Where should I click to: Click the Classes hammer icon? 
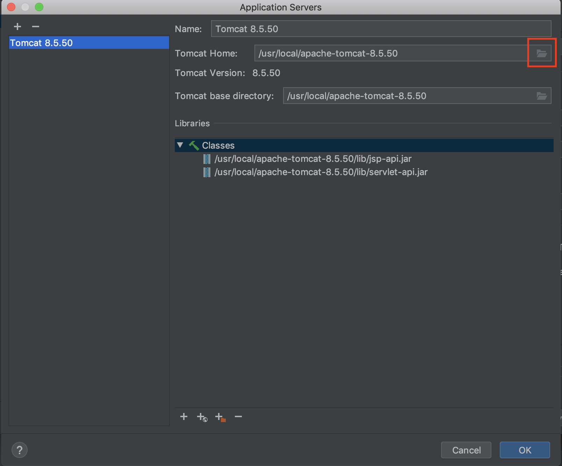pyautogui.click(x=194, y=145)
